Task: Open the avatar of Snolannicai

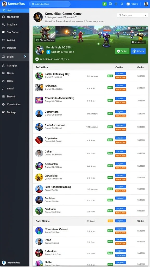Action: pos(39,166)
